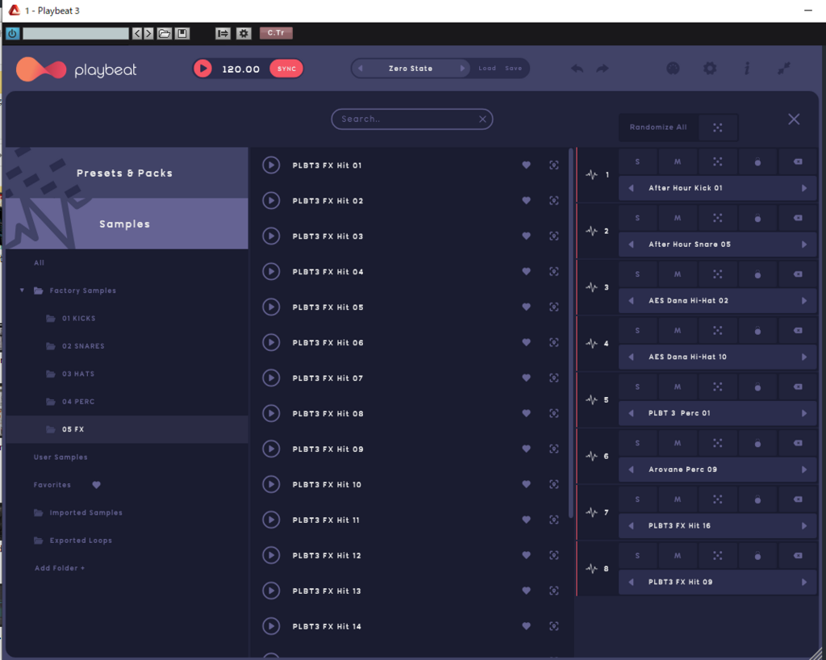Open the info icon
Image resolution: width=826 pixels, height=660 pixels.
tap(747, 69)
